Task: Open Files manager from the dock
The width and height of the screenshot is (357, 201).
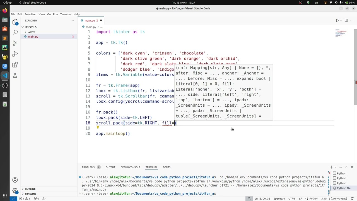Action: tap(5, 20)
